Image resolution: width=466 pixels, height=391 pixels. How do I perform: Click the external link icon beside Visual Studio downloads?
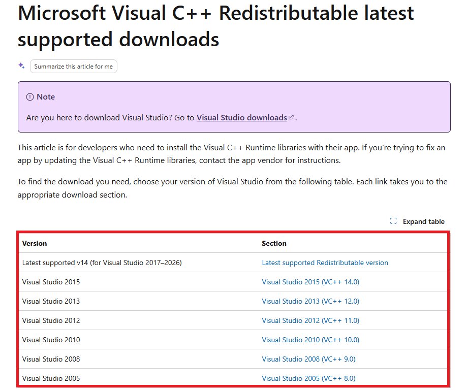[x=290, y=116]
